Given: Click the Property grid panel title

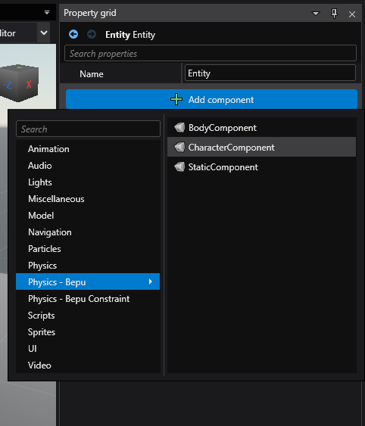Looking at the screenshot, I should tap(90, 13).
